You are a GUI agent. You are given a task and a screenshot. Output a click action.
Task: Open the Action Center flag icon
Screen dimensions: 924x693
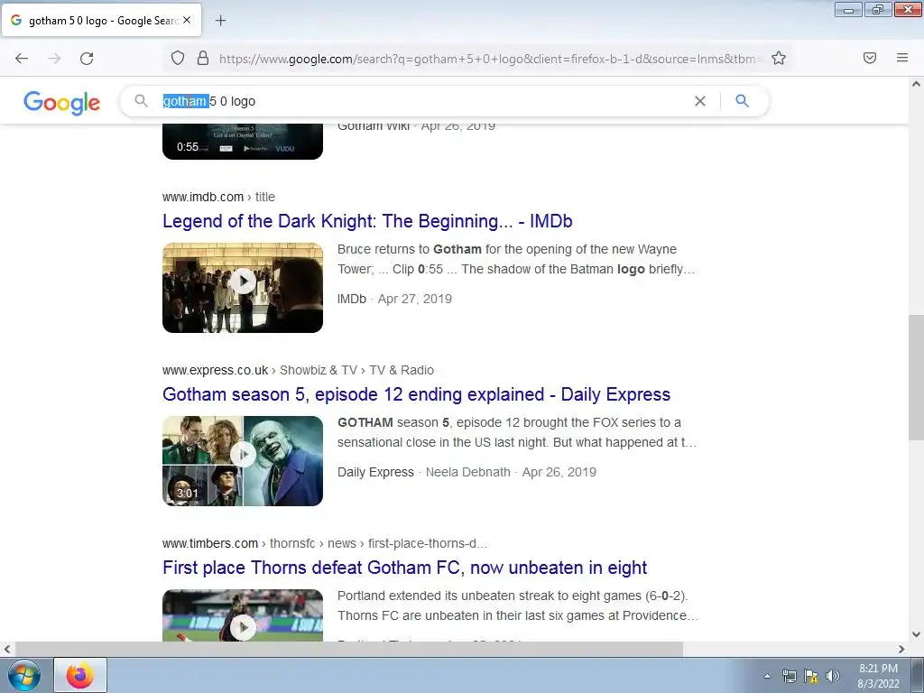[811, 676]
